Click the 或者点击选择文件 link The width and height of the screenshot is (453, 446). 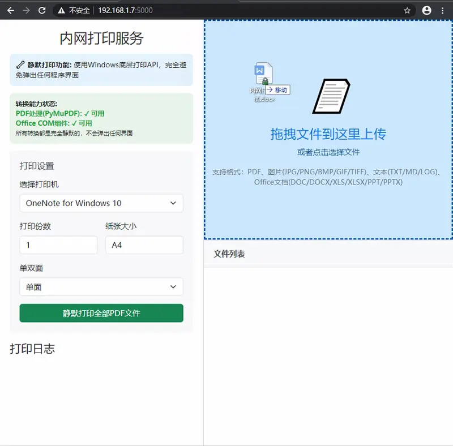328,152
